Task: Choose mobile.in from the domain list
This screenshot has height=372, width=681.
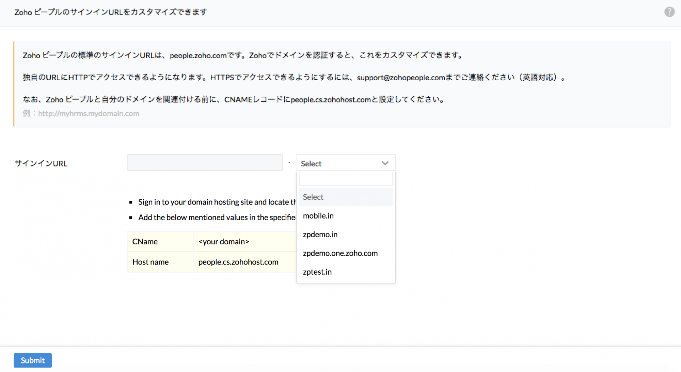Action: [318, 216]
